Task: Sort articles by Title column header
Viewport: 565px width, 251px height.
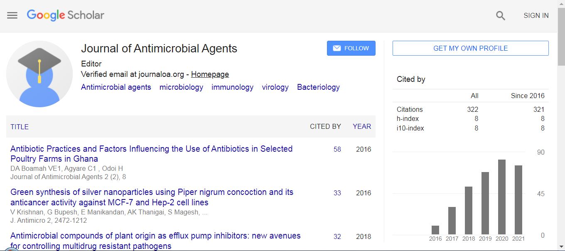Action: (20, 127)
